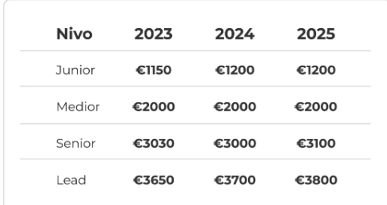Select the Lead 2023 salary €3650
Screen dimensions: 387x205
tap(153, 180)
